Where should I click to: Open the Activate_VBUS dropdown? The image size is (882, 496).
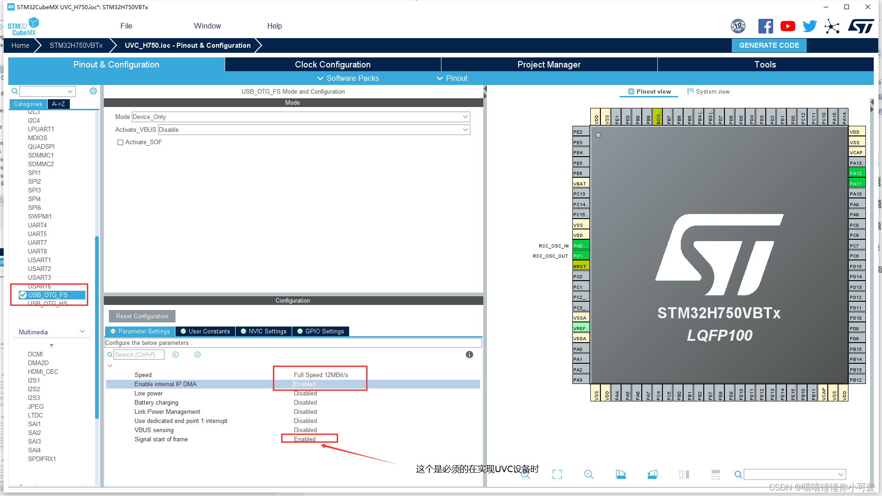[x=314, y=130]
